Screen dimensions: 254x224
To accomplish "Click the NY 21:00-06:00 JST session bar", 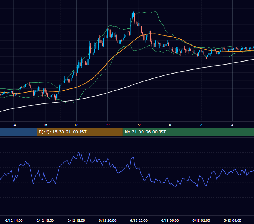I will click(x=188, y=132).
